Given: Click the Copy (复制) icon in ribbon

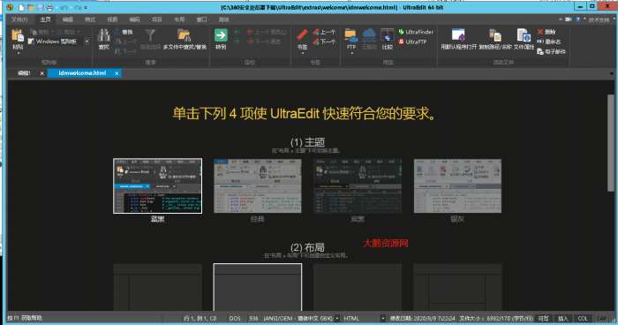Looking at the screenshot, I should (x=34, y=32).
